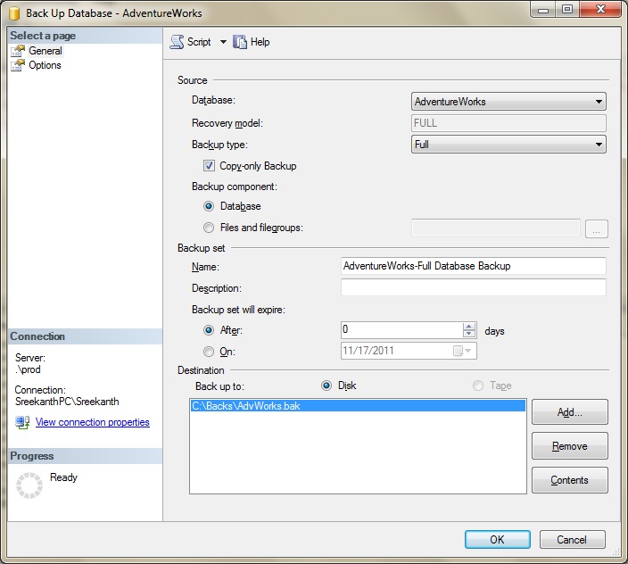Select the expire On date radio button
The image size is (628, 564).
(x=209, y=352)
